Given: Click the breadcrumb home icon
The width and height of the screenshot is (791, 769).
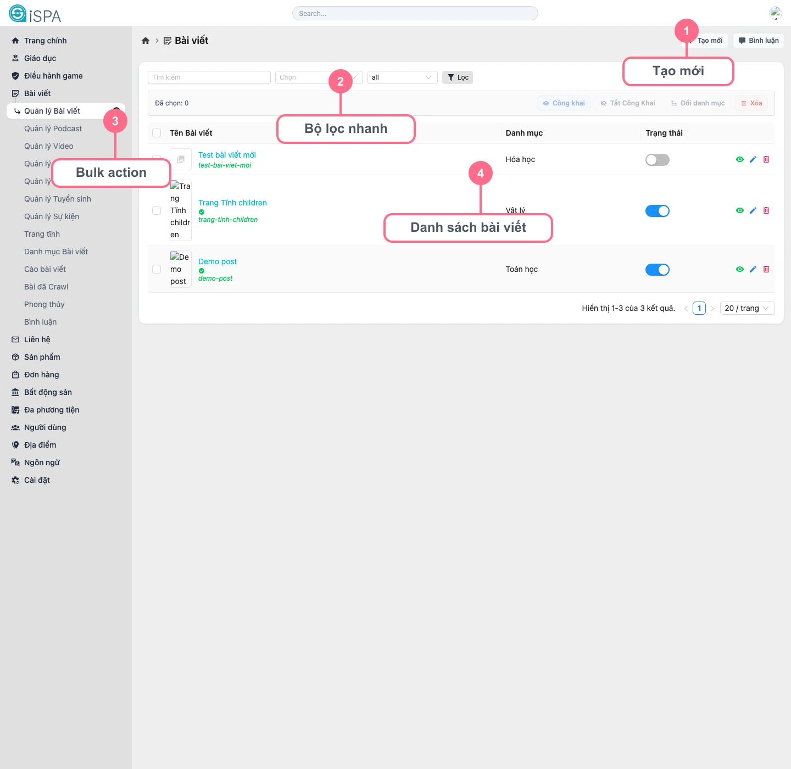Looking at the screenshot, I should coord(146,40).
